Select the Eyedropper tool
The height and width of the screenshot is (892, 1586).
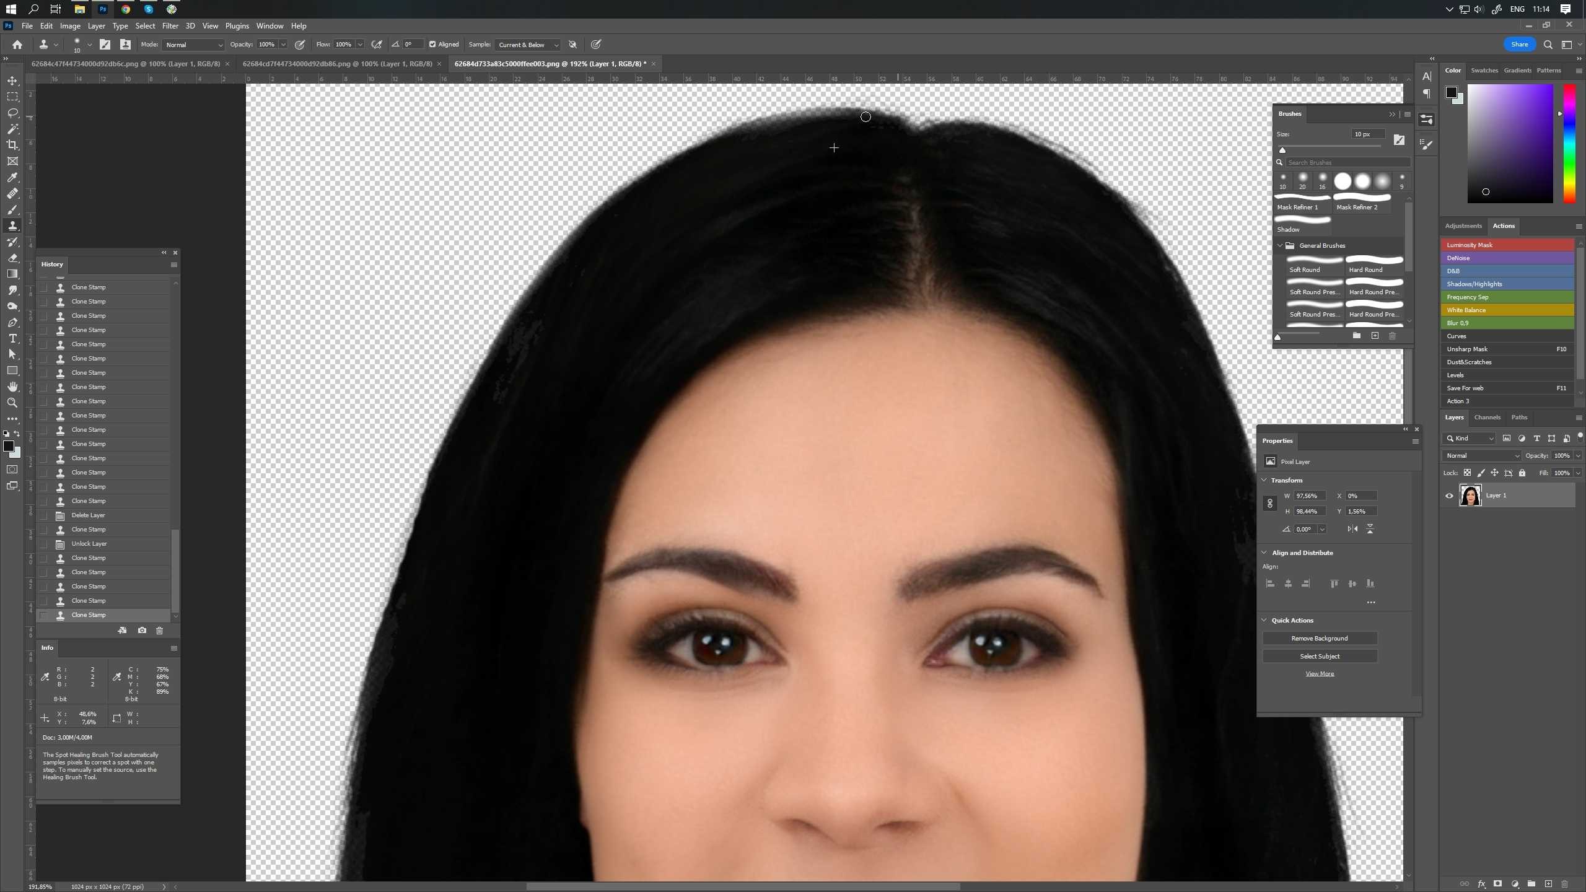(12, 177)
